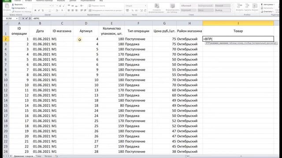Open the Магазин sheet tab
This screenshot has width=282, height=158.
coord(48,156)
